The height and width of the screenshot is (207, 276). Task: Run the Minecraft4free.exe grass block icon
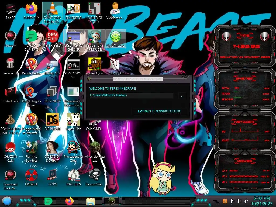point(95,152)
